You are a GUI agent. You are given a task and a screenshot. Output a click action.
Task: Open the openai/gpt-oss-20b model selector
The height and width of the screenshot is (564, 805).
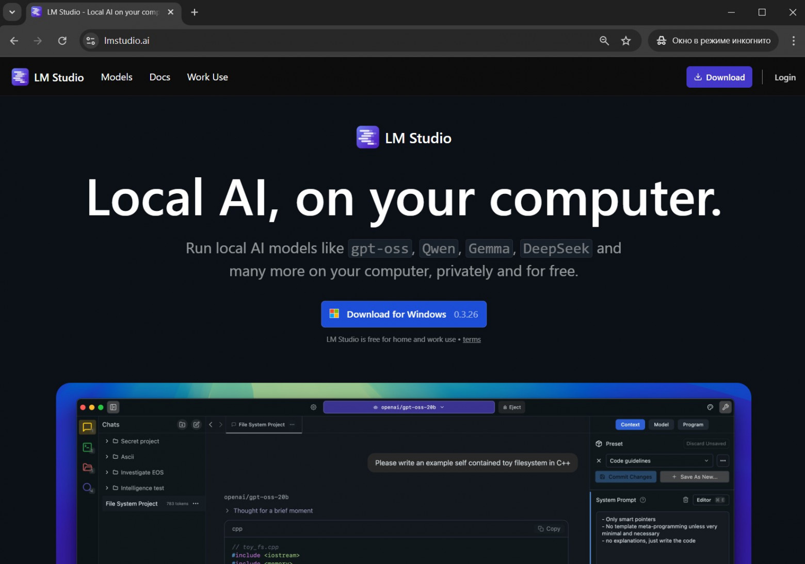pyautogui.click(x=409, y=407)
